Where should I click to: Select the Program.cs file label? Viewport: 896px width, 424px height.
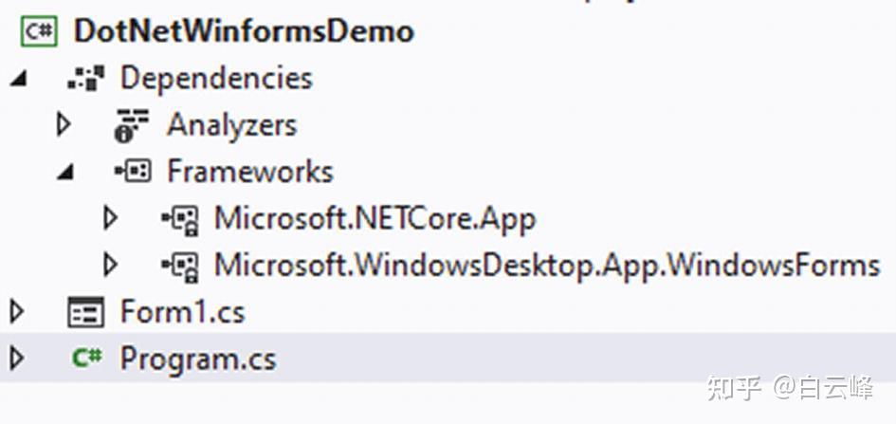coord(198,359)
